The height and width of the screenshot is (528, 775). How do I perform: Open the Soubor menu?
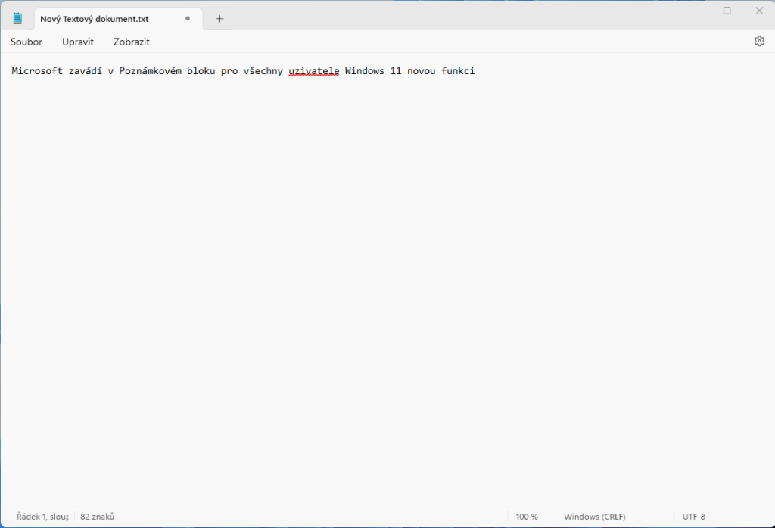click(x=26, y=42)
